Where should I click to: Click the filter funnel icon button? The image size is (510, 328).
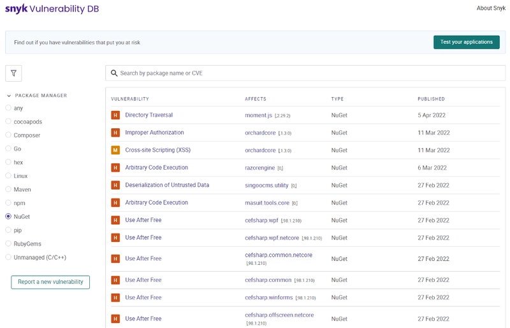[x=13, y=73]
